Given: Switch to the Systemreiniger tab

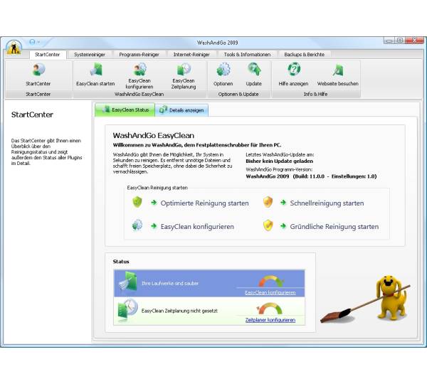Looking at the screenshot, I should coord(89,54).
